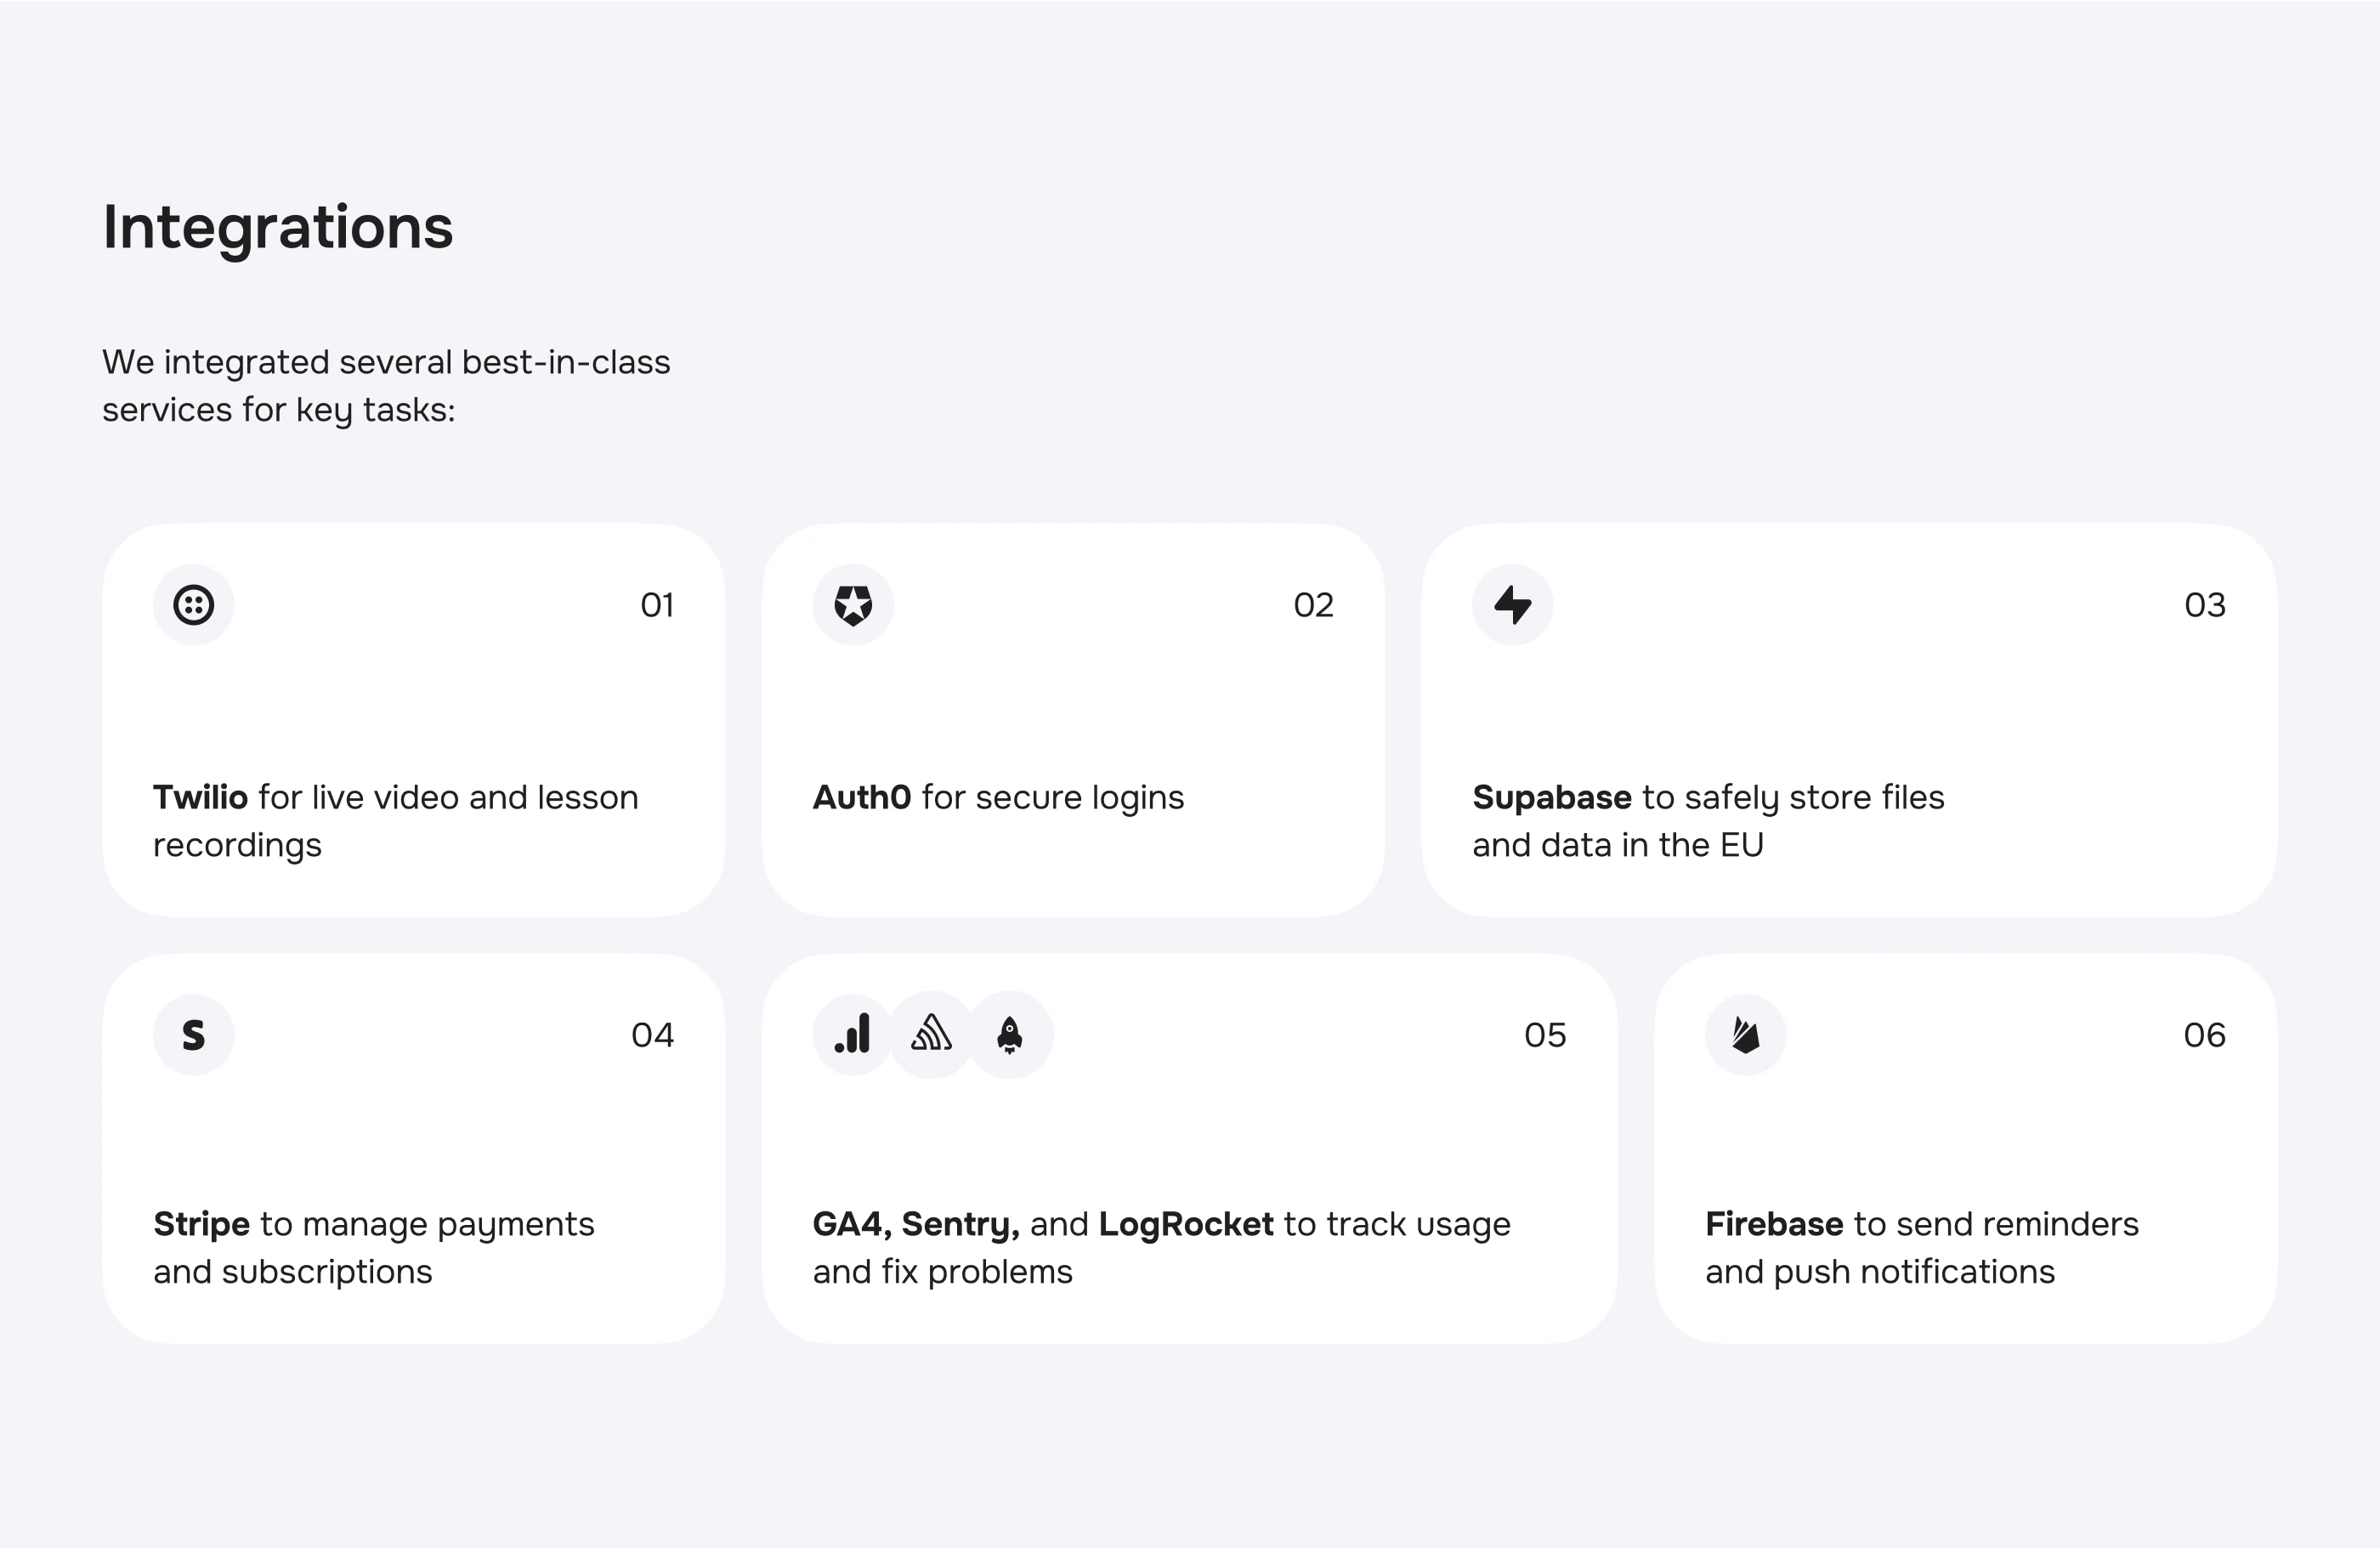Image resolution: width=2380 pixels, height=1548 pixels.
Task: Click the Sentry logo icon
Action: (931, 1035)
